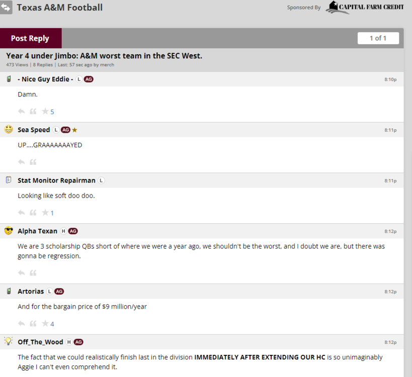The width and height of the screenshot is (412, 377).
Task: Click Alpha Texan's sunglasses smiley avatar
Action: point(9,231)
